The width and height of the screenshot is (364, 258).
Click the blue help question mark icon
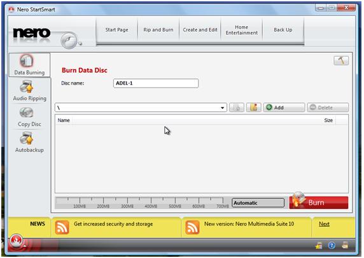click(x=332, y=245)
